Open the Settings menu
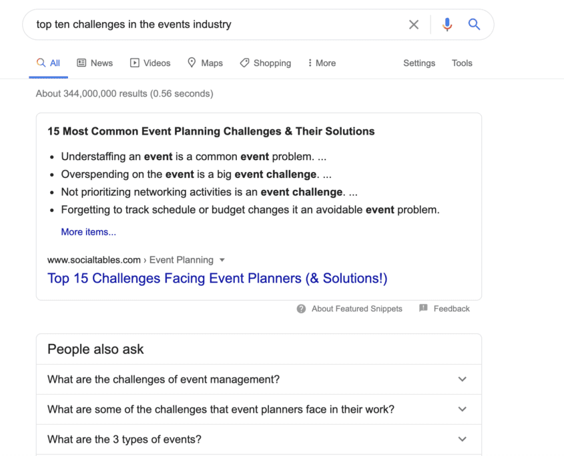The width and height of the screenshot is (564, 456). [418, 63]
